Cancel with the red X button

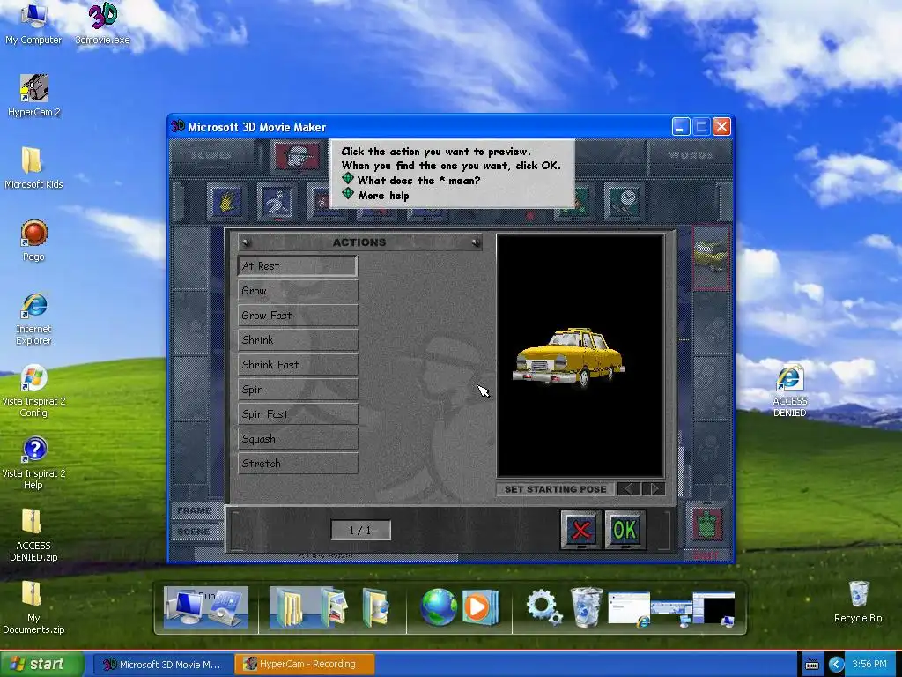pyautogui.click(x=581, y=530)
